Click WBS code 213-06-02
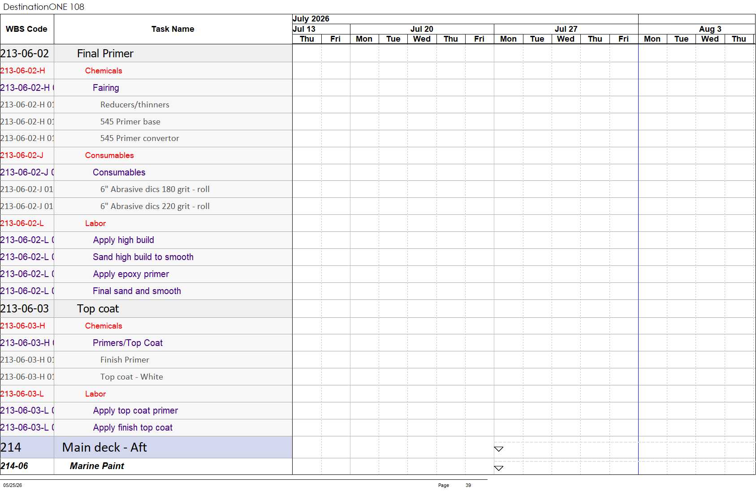Image resolution: width=756 pixels, height=491 pixels. tap(25, 54)
